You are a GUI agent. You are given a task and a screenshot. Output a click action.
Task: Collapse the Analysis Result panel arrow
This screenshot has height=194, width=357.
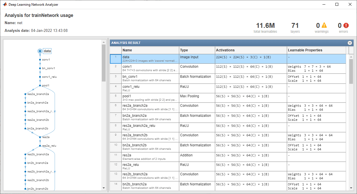[350, 43]
